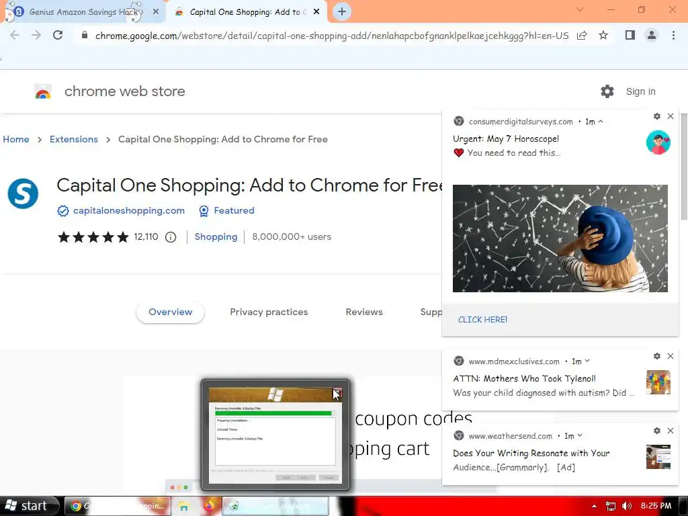Collapse the consumerdigitalsurveys notification chevron
Viewport: 688px width, 516px height.
click(601, 122)
